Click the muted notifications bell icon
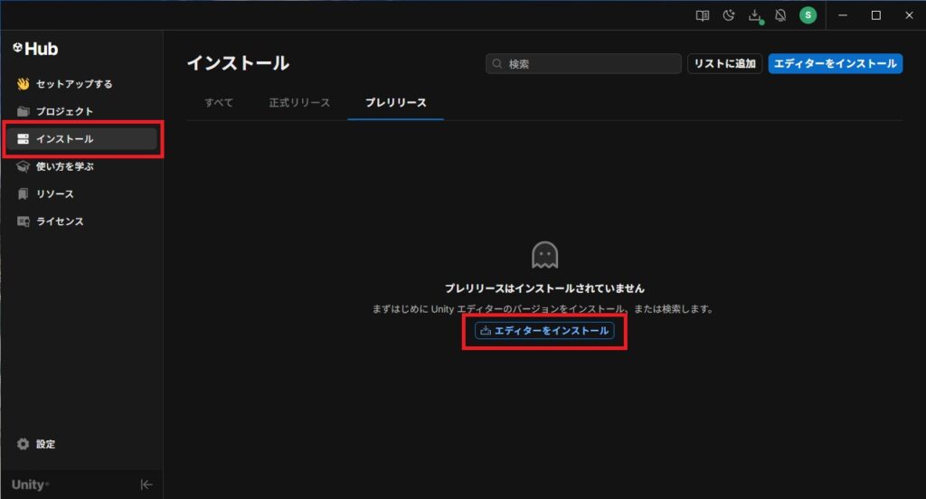The height and width of the screenshot is (499, 926). coord(780,16)
